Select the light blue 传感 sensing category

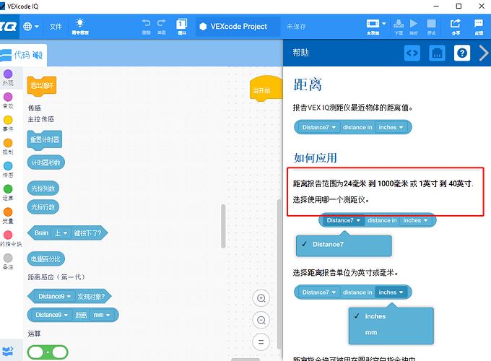pos(8,170)
